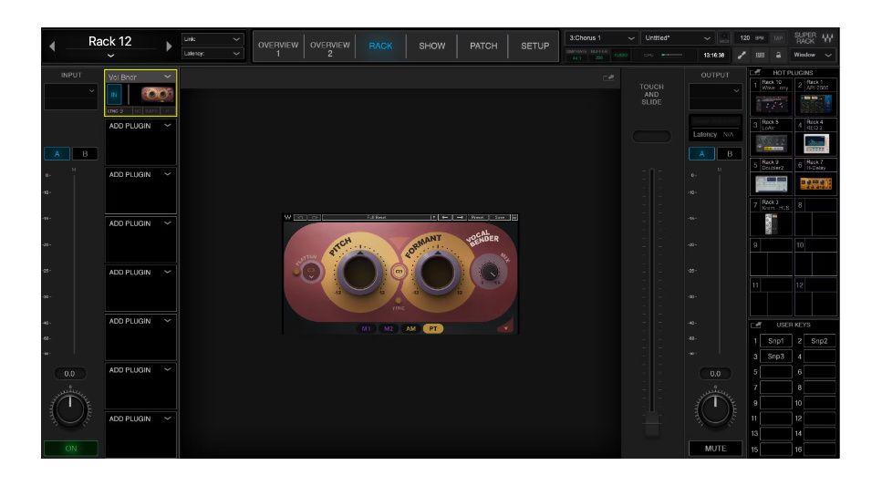Screen dimensions: 882x486
Task: Open the 3:Chorus 1 snapshot dropdown
Action: click(601, 38)
